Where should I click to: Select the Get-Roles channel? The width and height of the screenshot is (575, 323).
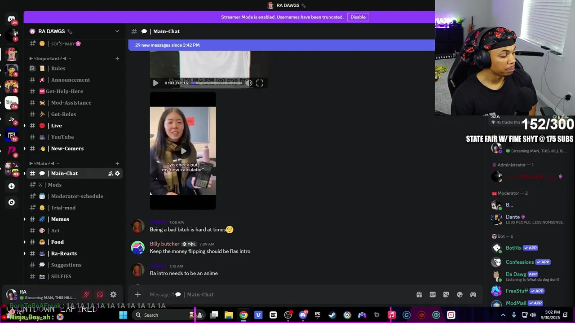[75, 114]
